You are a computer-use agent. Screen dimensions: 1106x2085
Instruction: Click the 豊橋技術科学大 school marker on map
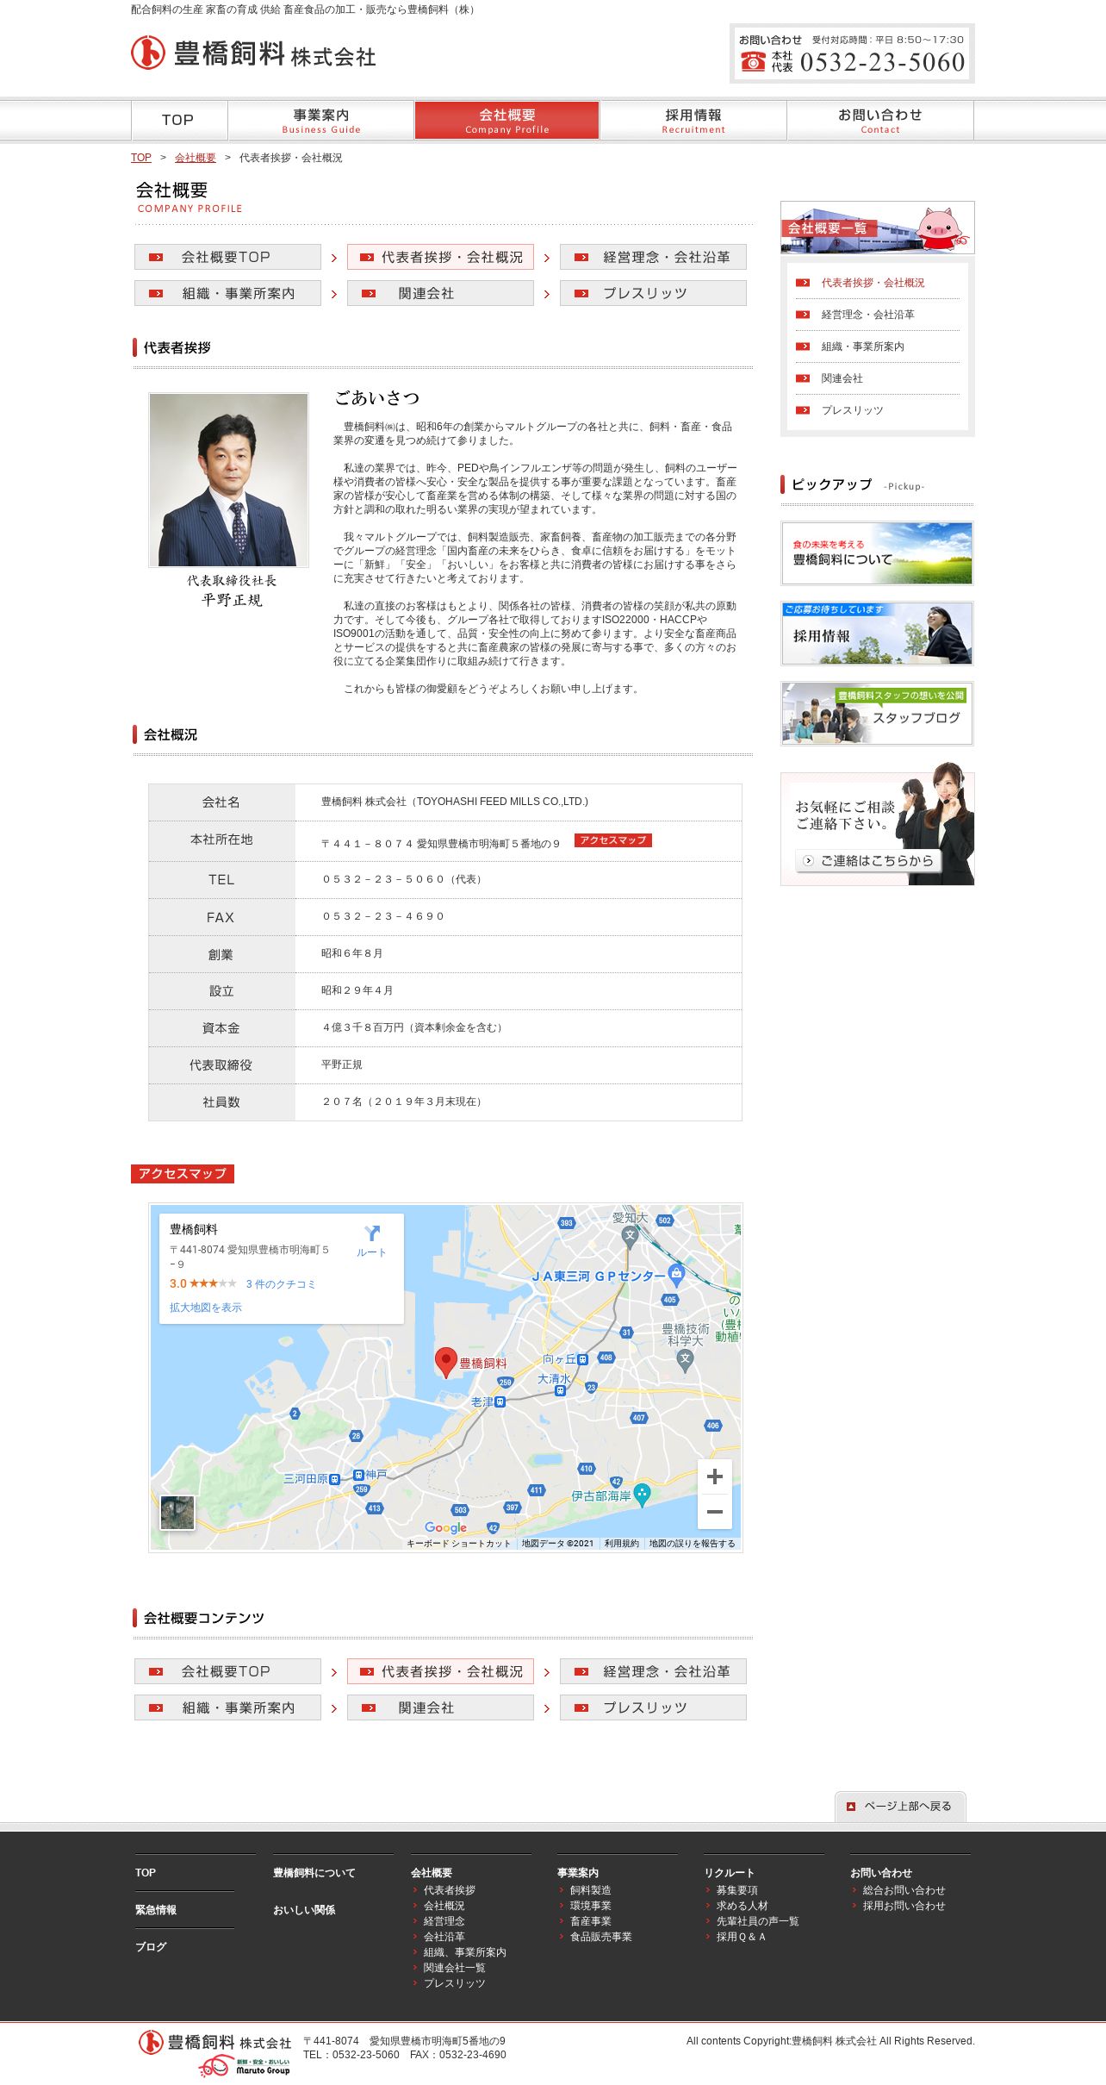coord(686,1359)
